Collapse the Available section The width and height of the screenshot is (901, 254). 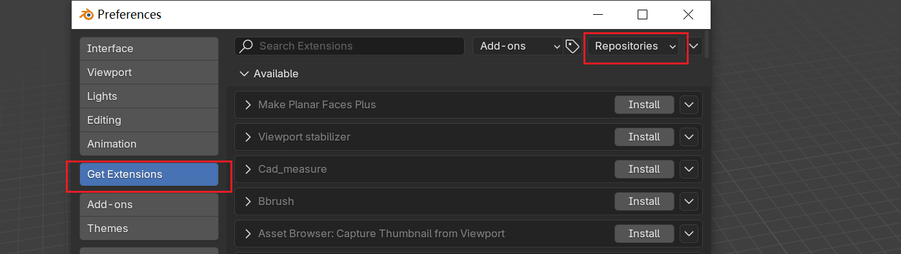click(x=244, y=73)
